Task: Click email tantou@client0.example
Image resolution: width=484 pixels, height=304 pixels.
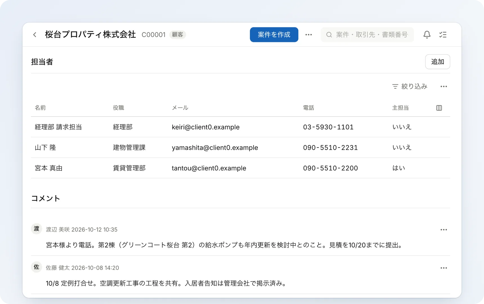Action: coord(209,168)
